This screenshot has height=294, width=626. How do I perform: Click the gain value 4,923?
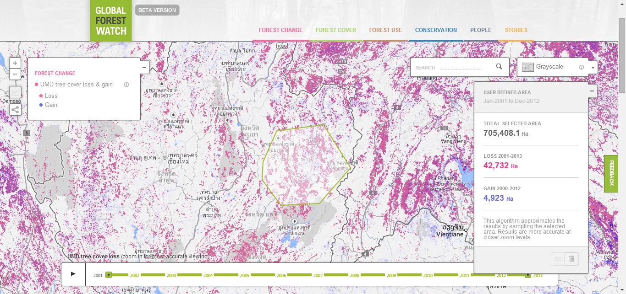[x=494, y=198]
